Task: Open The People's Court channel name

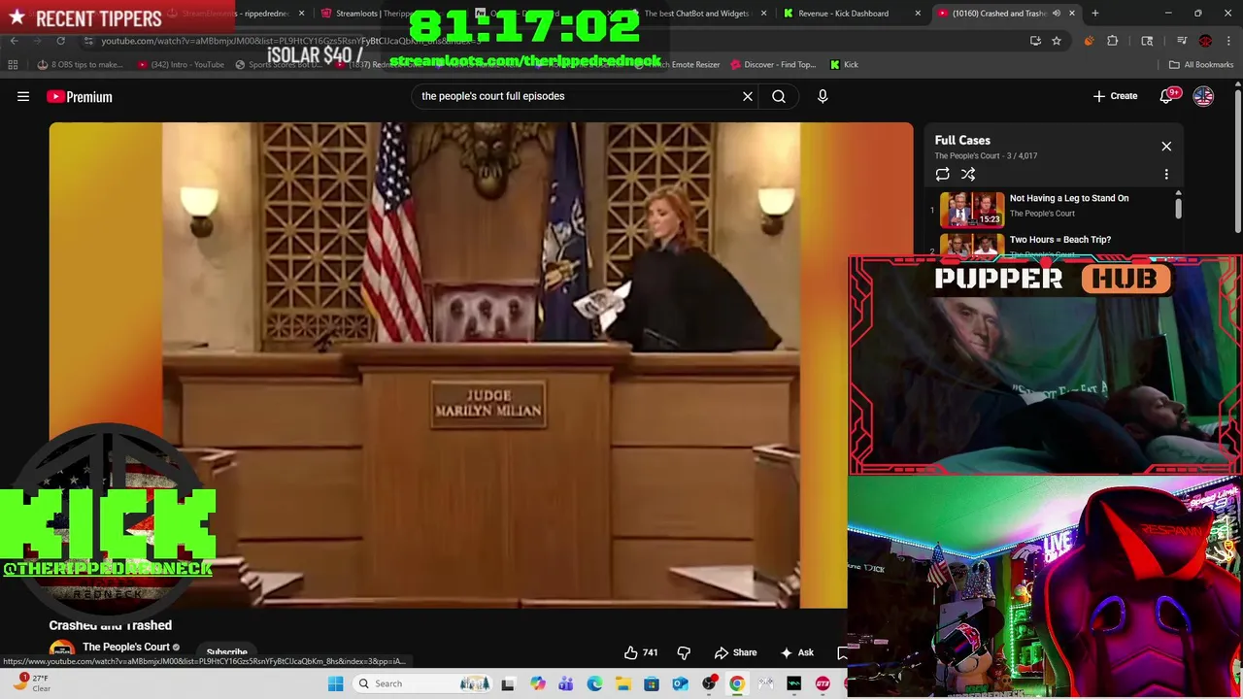Action: pos(126,647)
